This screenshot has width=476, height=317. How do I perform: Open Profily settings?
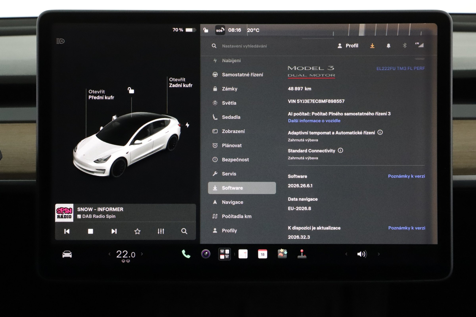coord(242,230)
